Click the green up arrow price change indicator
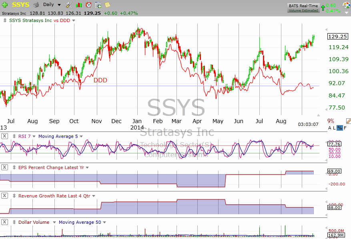Viewport: 351px width, 239px height. (323, 8)
